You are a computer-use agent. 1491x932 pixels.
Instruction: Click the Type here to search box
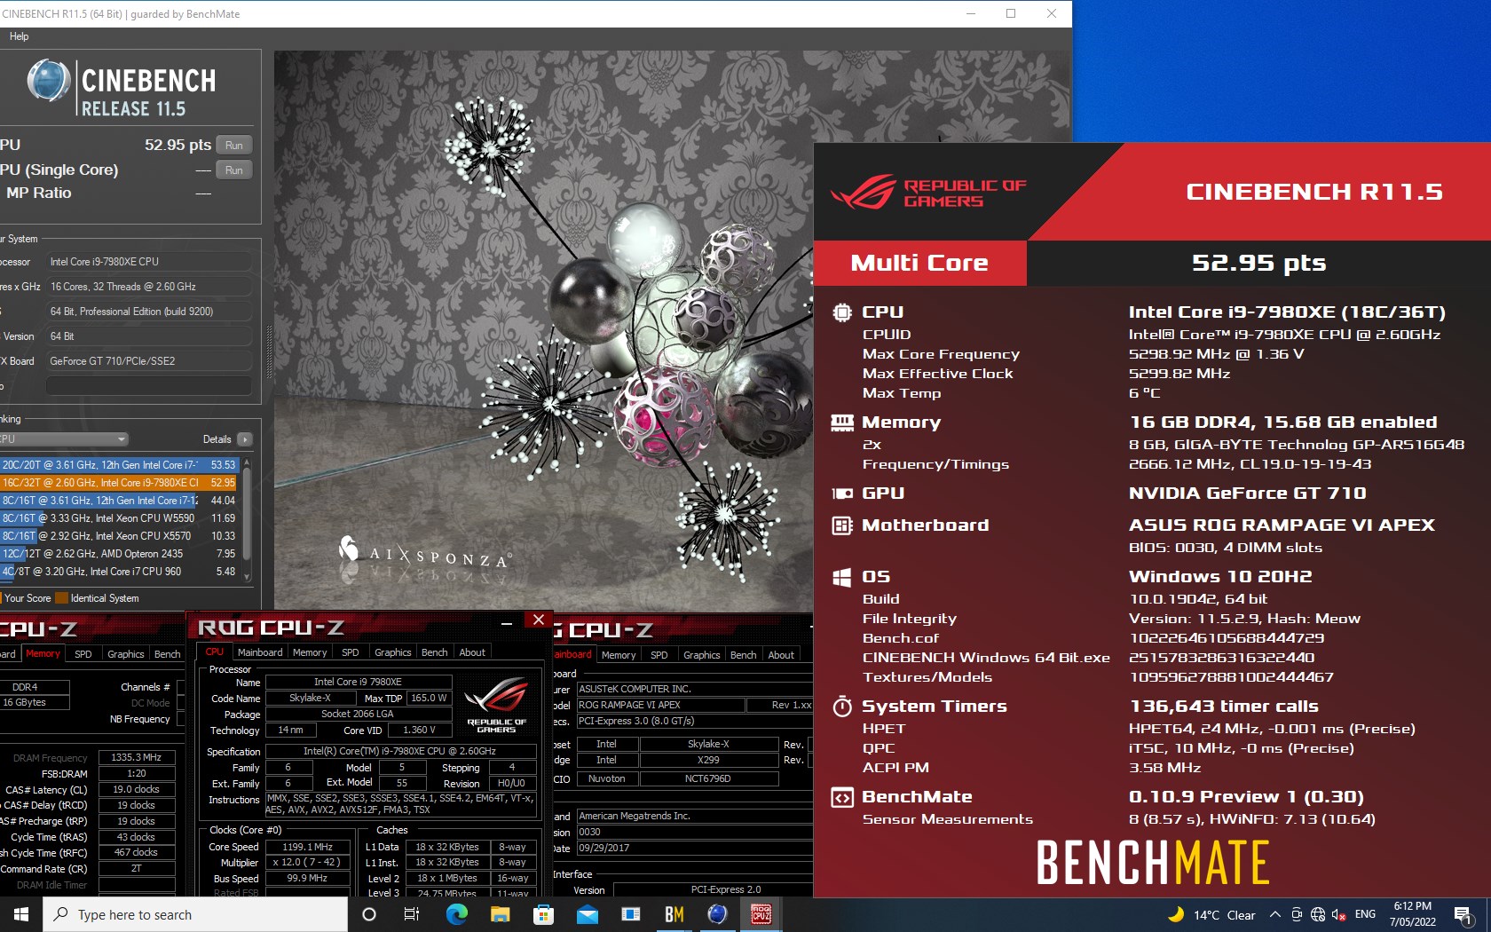pos(195,914)
